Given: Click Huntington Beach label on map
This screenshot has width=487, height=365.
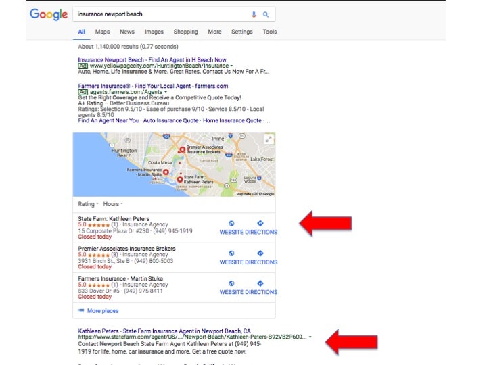Looking at the screenshot, I should click(124, 153).
